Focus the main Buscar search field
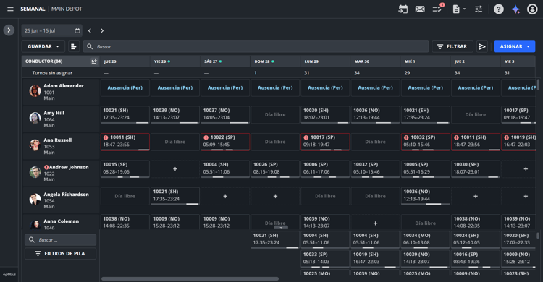543x282 pixels. [256, 46]
